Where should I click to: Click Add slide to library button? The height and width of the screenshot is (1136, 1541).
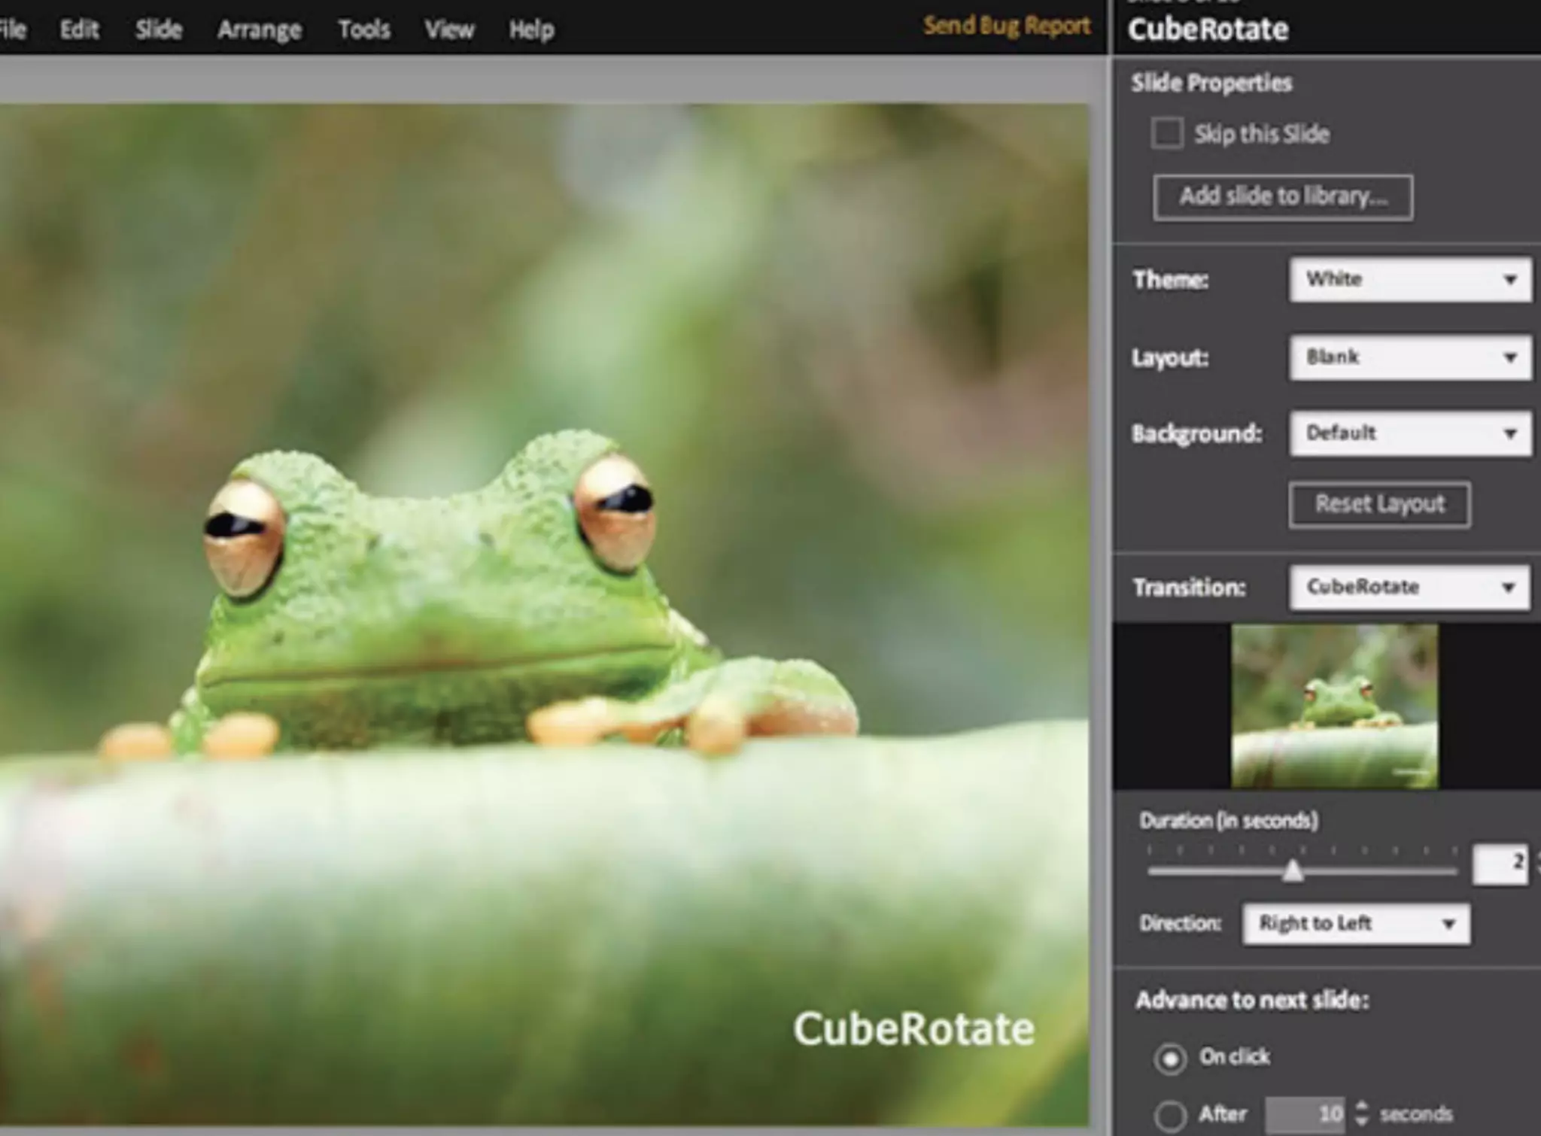pyautogui.click(x=1283, y=197)
